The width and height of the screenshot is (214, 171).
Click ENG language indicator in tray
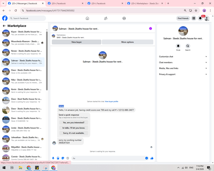point(191,168)
